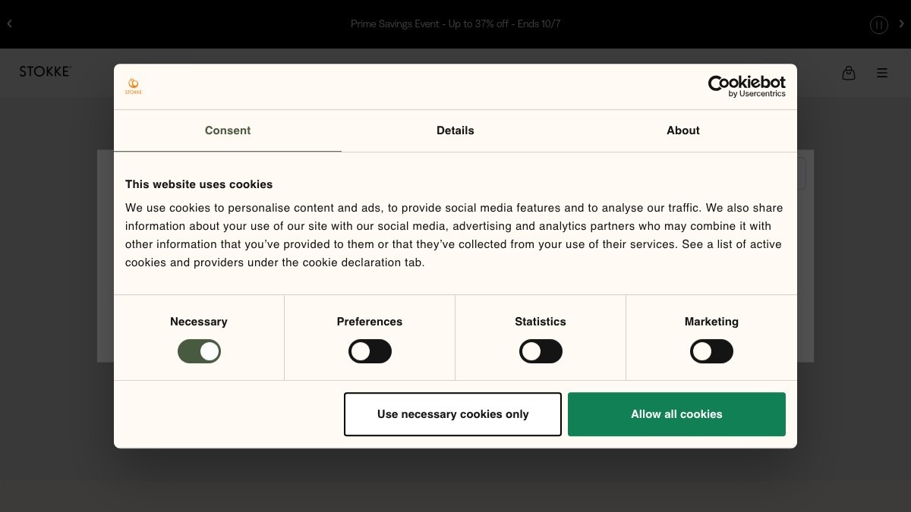Viewport: 911px width, 512px height.
Task: Click the Statistics category label
Action: 541,322
